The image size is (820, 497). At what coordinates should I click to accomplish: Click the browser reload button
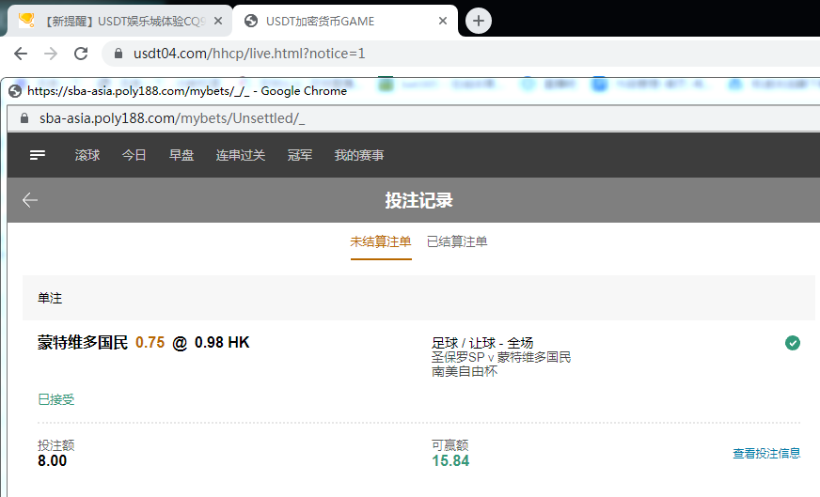click(81, 54)
